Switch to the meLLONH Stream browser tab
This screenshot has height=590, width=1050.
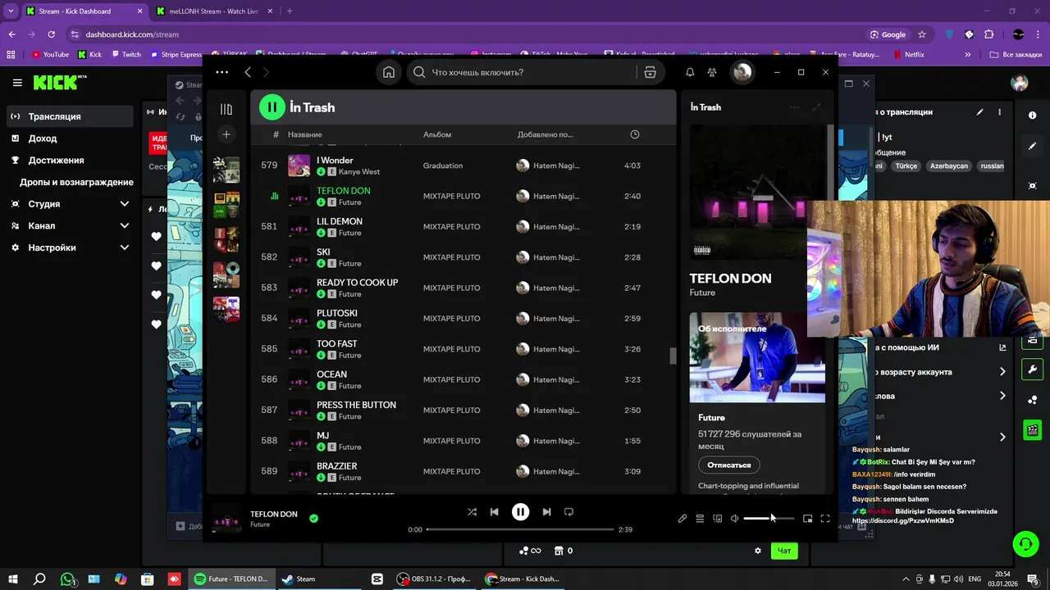(215, 11)
